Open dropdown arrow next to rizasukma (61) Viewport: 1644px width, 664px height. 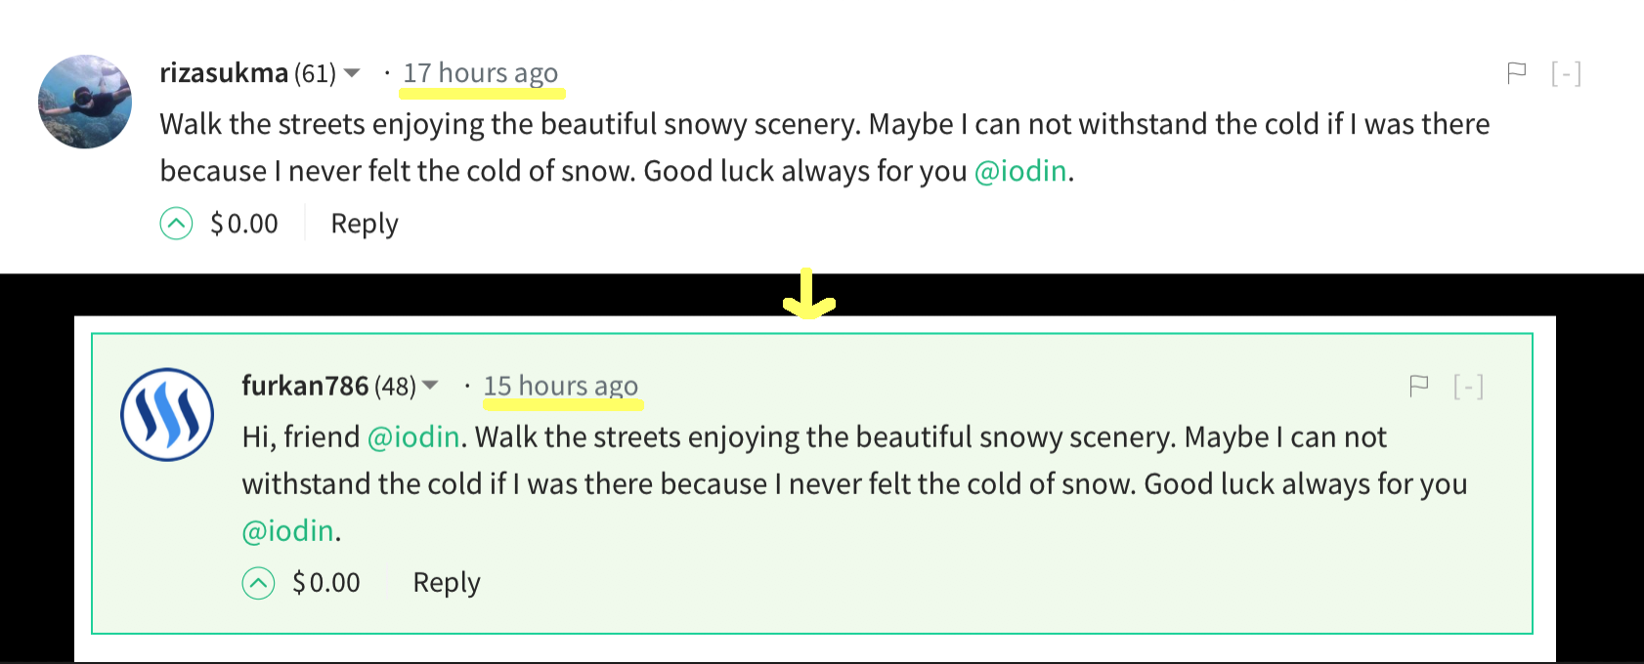353,73
